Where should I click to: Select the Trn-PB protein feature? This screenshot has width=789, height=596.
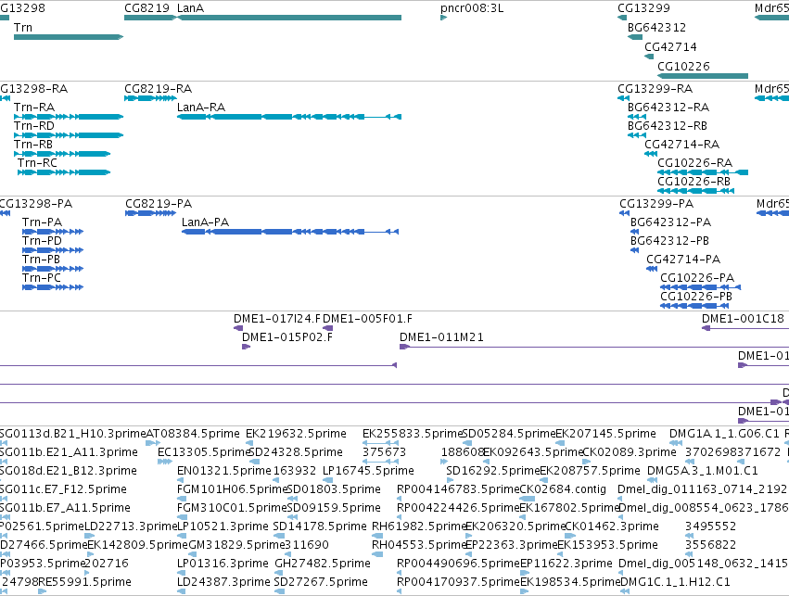tap(53, 269)
